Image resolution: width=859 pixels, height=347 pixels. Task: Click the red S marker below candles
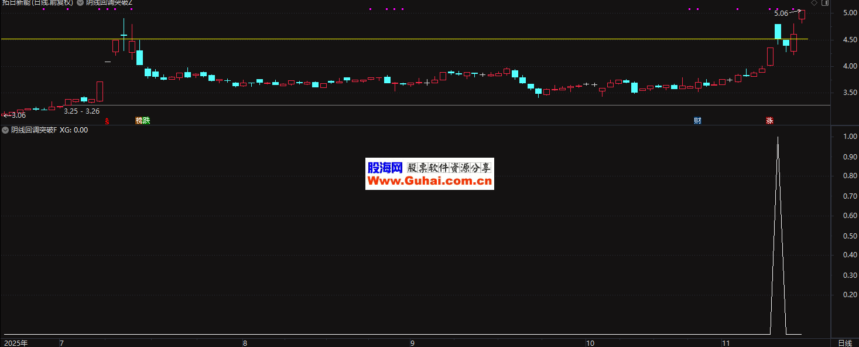(x=107, y=121)
